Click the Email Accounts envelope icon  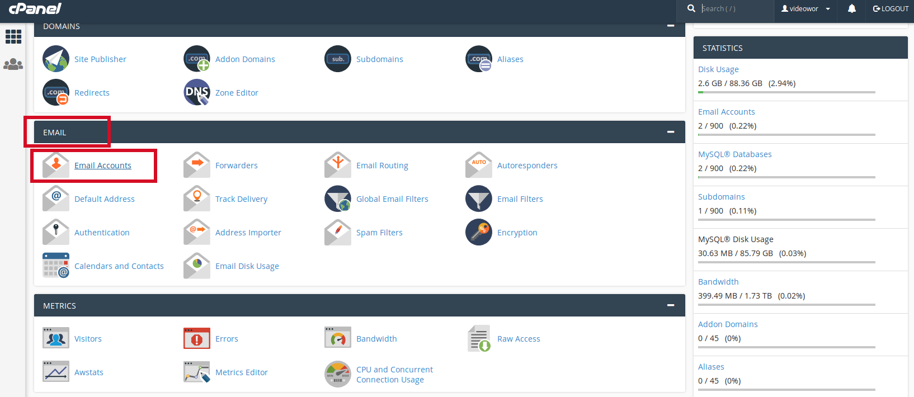[56, 165]
